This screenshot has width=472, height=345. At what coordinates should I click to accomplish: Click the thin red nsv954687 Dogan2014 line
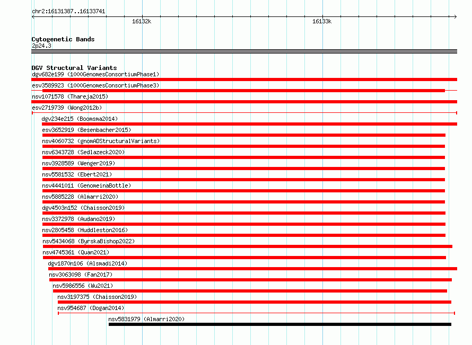[256, 313]
